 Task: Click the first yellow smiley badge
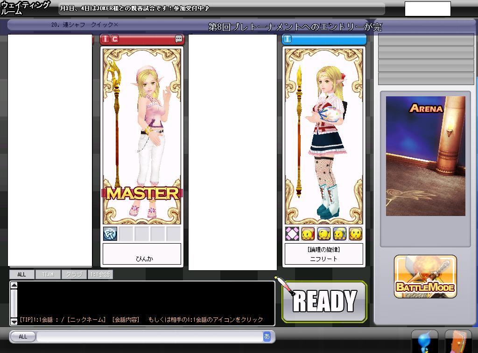pyautogui.click(x=308, y=234)
